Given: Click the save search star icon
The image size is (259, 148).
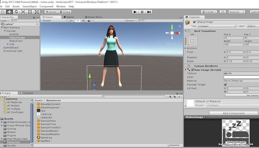Looking at the screenshot, I should pyautogui.click(x=179, y=97).
